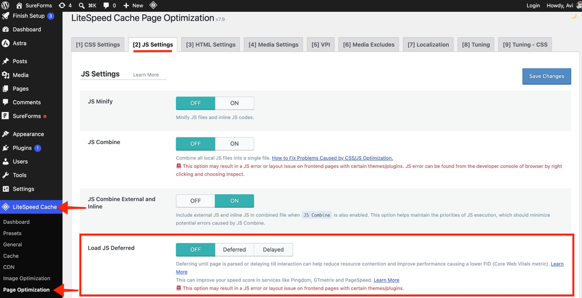Click the Settings sliders icon
Screen dimensions: 582x298
[x=6, y=189]
